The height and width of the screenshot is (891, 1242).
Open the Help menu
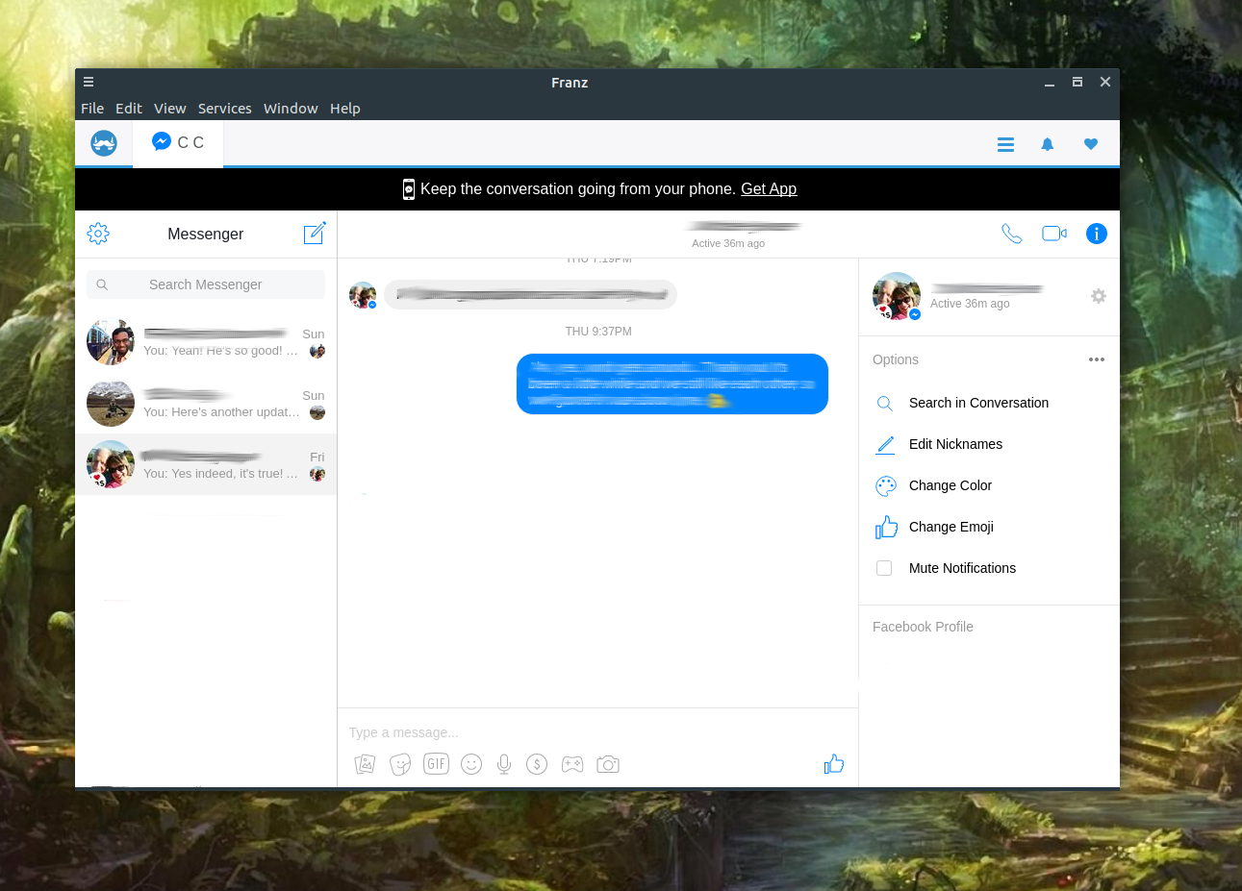(x=345, y=109)
